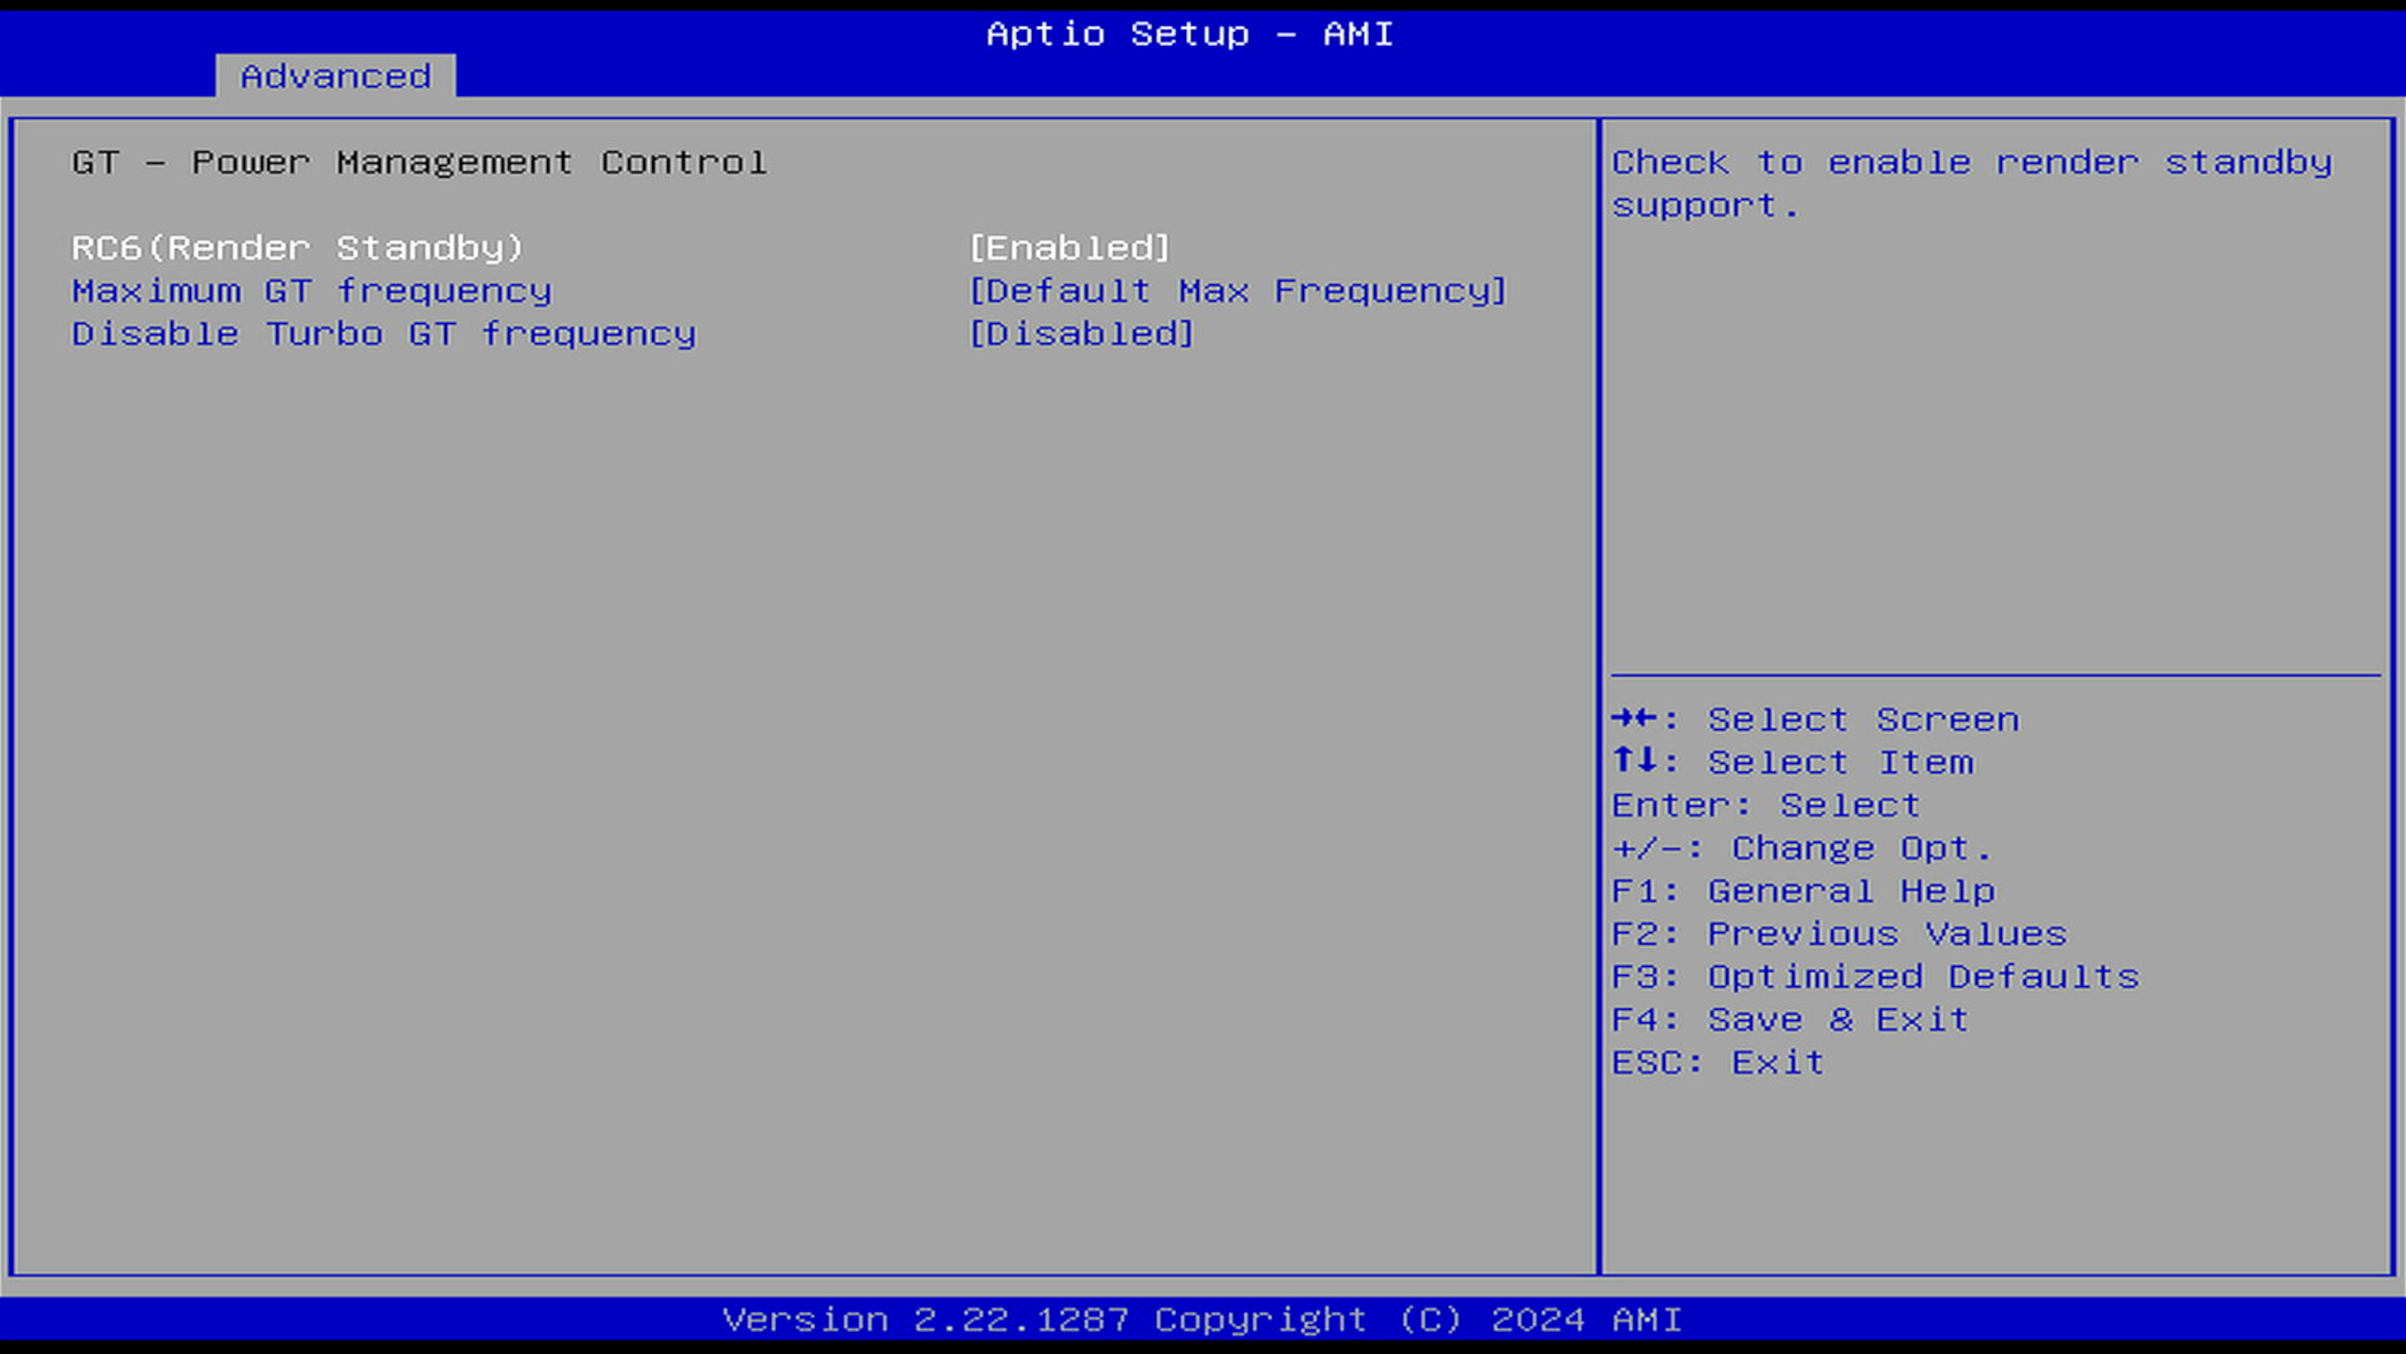Screen dimensions: 2406x1354
Task: Click the Aptio Setup - AMI title
Action: pyautogui.click(x=1190, y=34)
